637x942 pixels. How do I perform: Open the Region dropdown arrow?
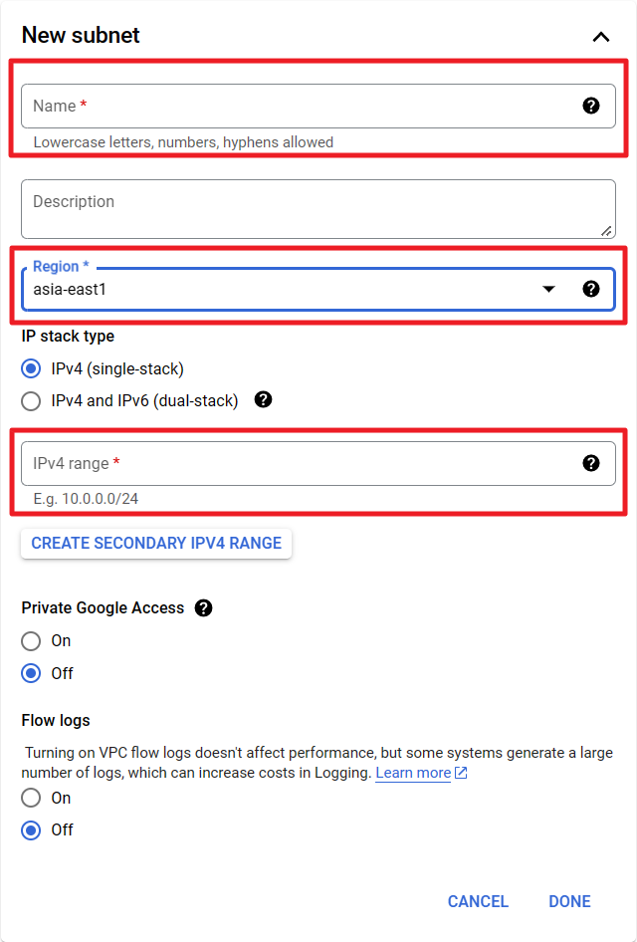coord(548,289)
